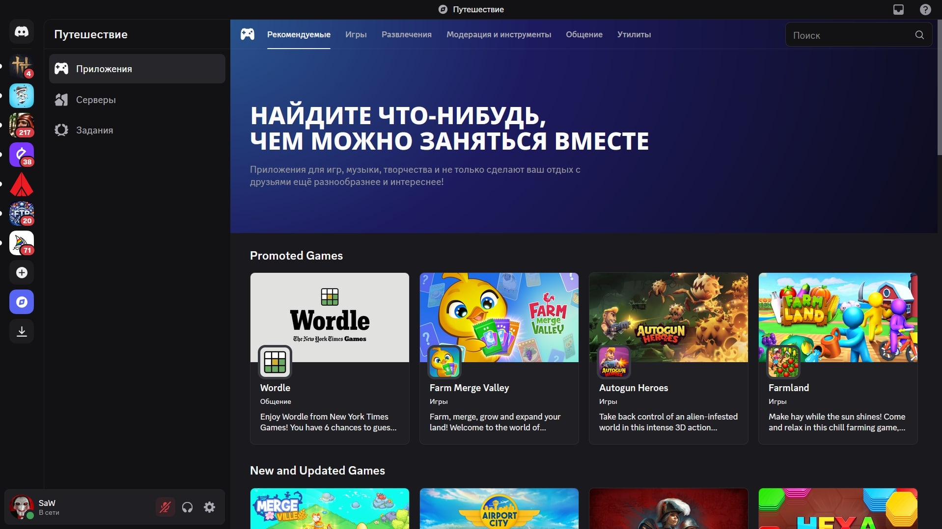Viewport: 942px width, 529px height.
Task: Click Wordle description 'Enjoy Wordle from New York Times'
Action: click(324, 417)
